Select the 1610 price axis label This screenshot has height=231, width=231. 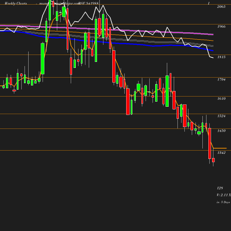pos(221,98)
